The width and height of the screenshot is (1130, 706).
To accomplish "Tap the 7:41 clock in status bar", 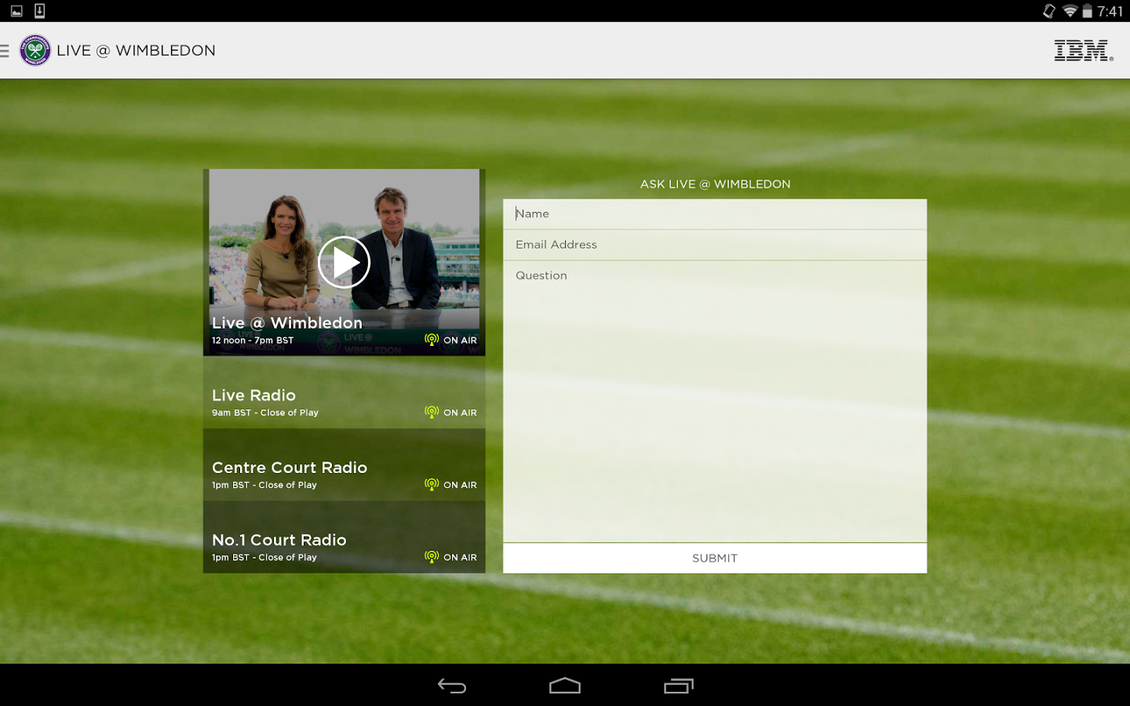I will (1110, 11).
